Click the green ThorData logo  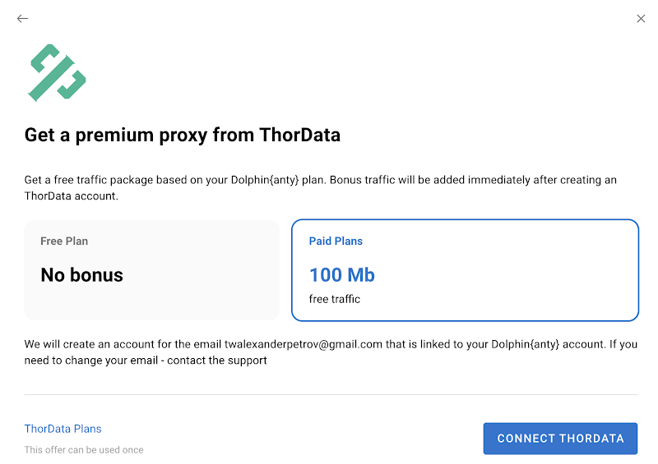click(57, 73)
